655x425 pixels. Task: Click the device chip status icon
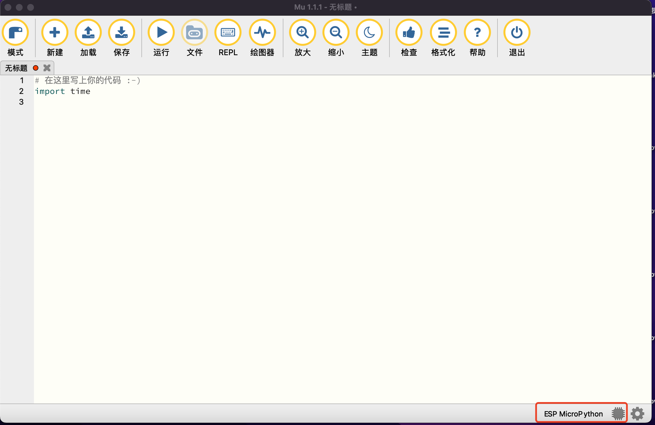click(x=618, y=414)
